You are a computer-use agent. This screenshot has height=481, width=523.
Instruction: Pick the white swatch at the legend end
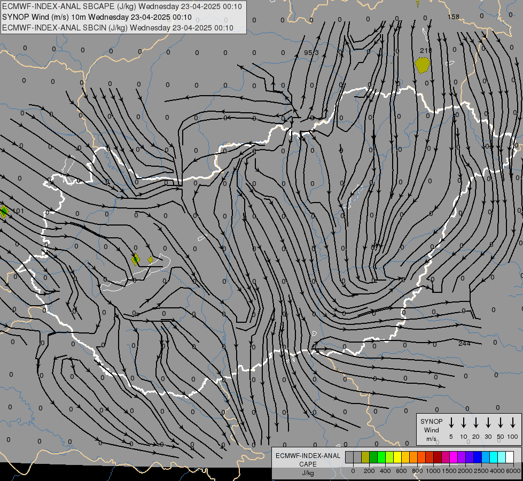(510, 457)
